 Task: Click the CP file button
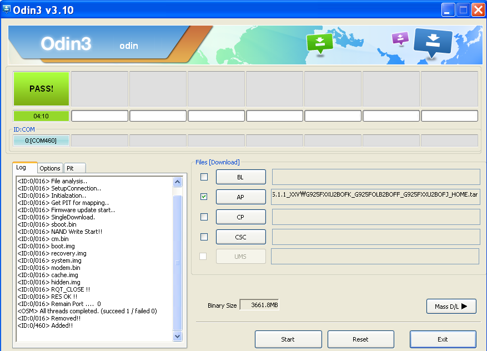pyautogui.click(x=240, y=217)
